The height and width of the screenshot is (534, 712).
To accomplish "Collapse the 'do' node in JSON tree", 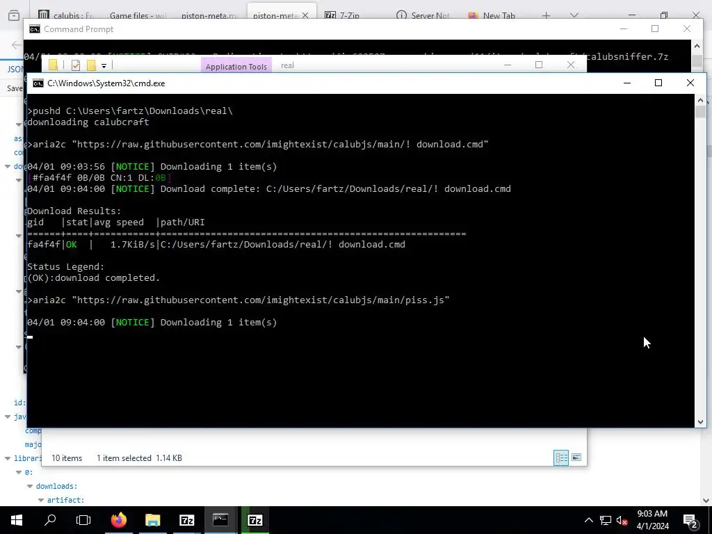I will tap(8, 166).
